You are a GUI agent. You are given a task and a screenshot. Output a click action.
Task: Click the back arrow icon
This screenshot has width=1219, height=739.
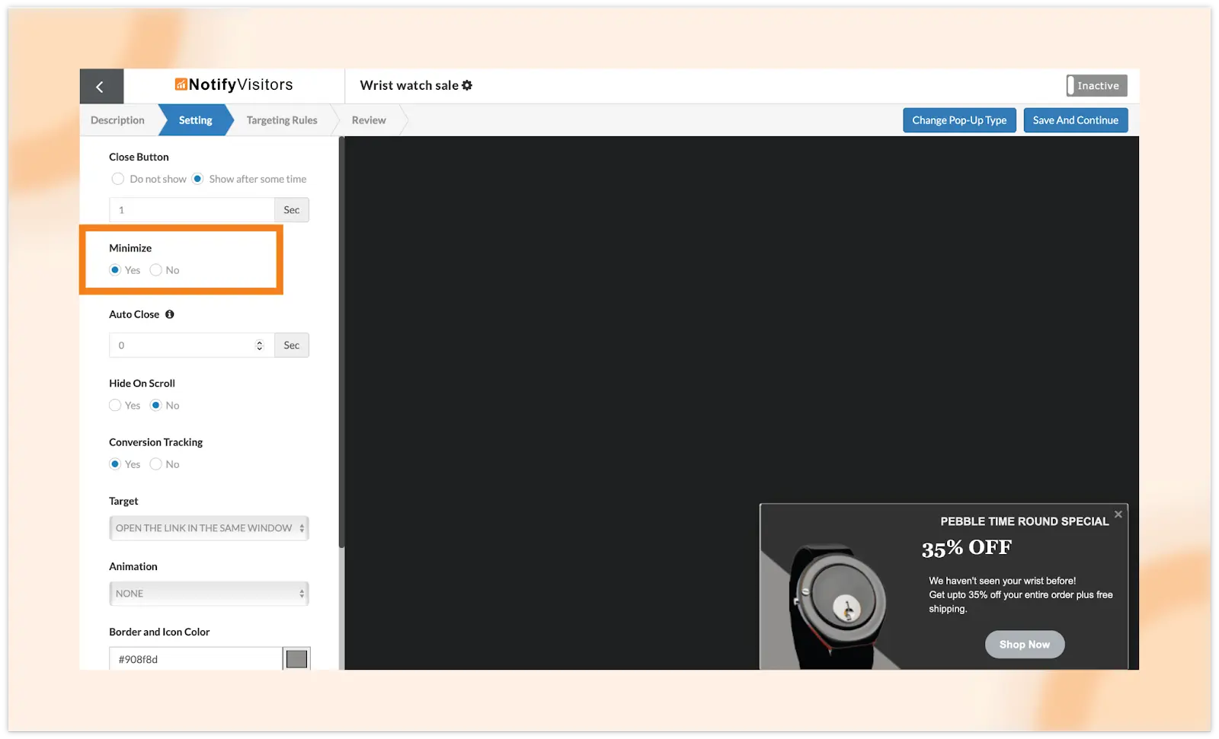tap(100, 87)
